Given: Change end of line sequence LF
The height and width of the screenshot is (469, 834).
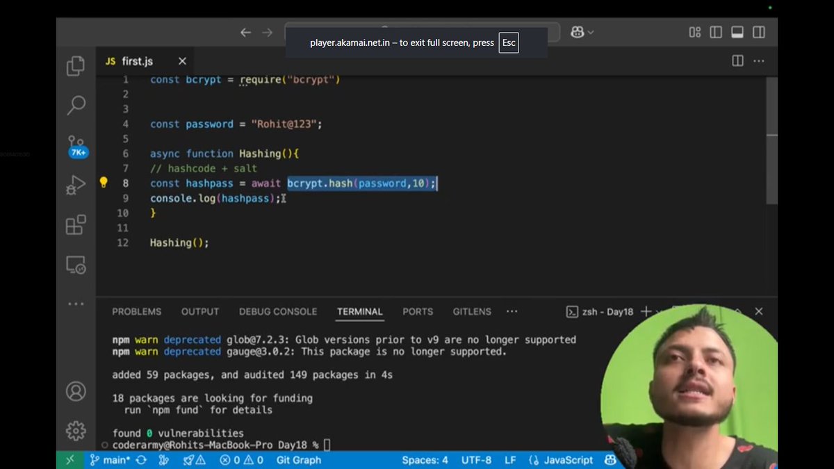Looking at the screenshot, I should (510, 460).
